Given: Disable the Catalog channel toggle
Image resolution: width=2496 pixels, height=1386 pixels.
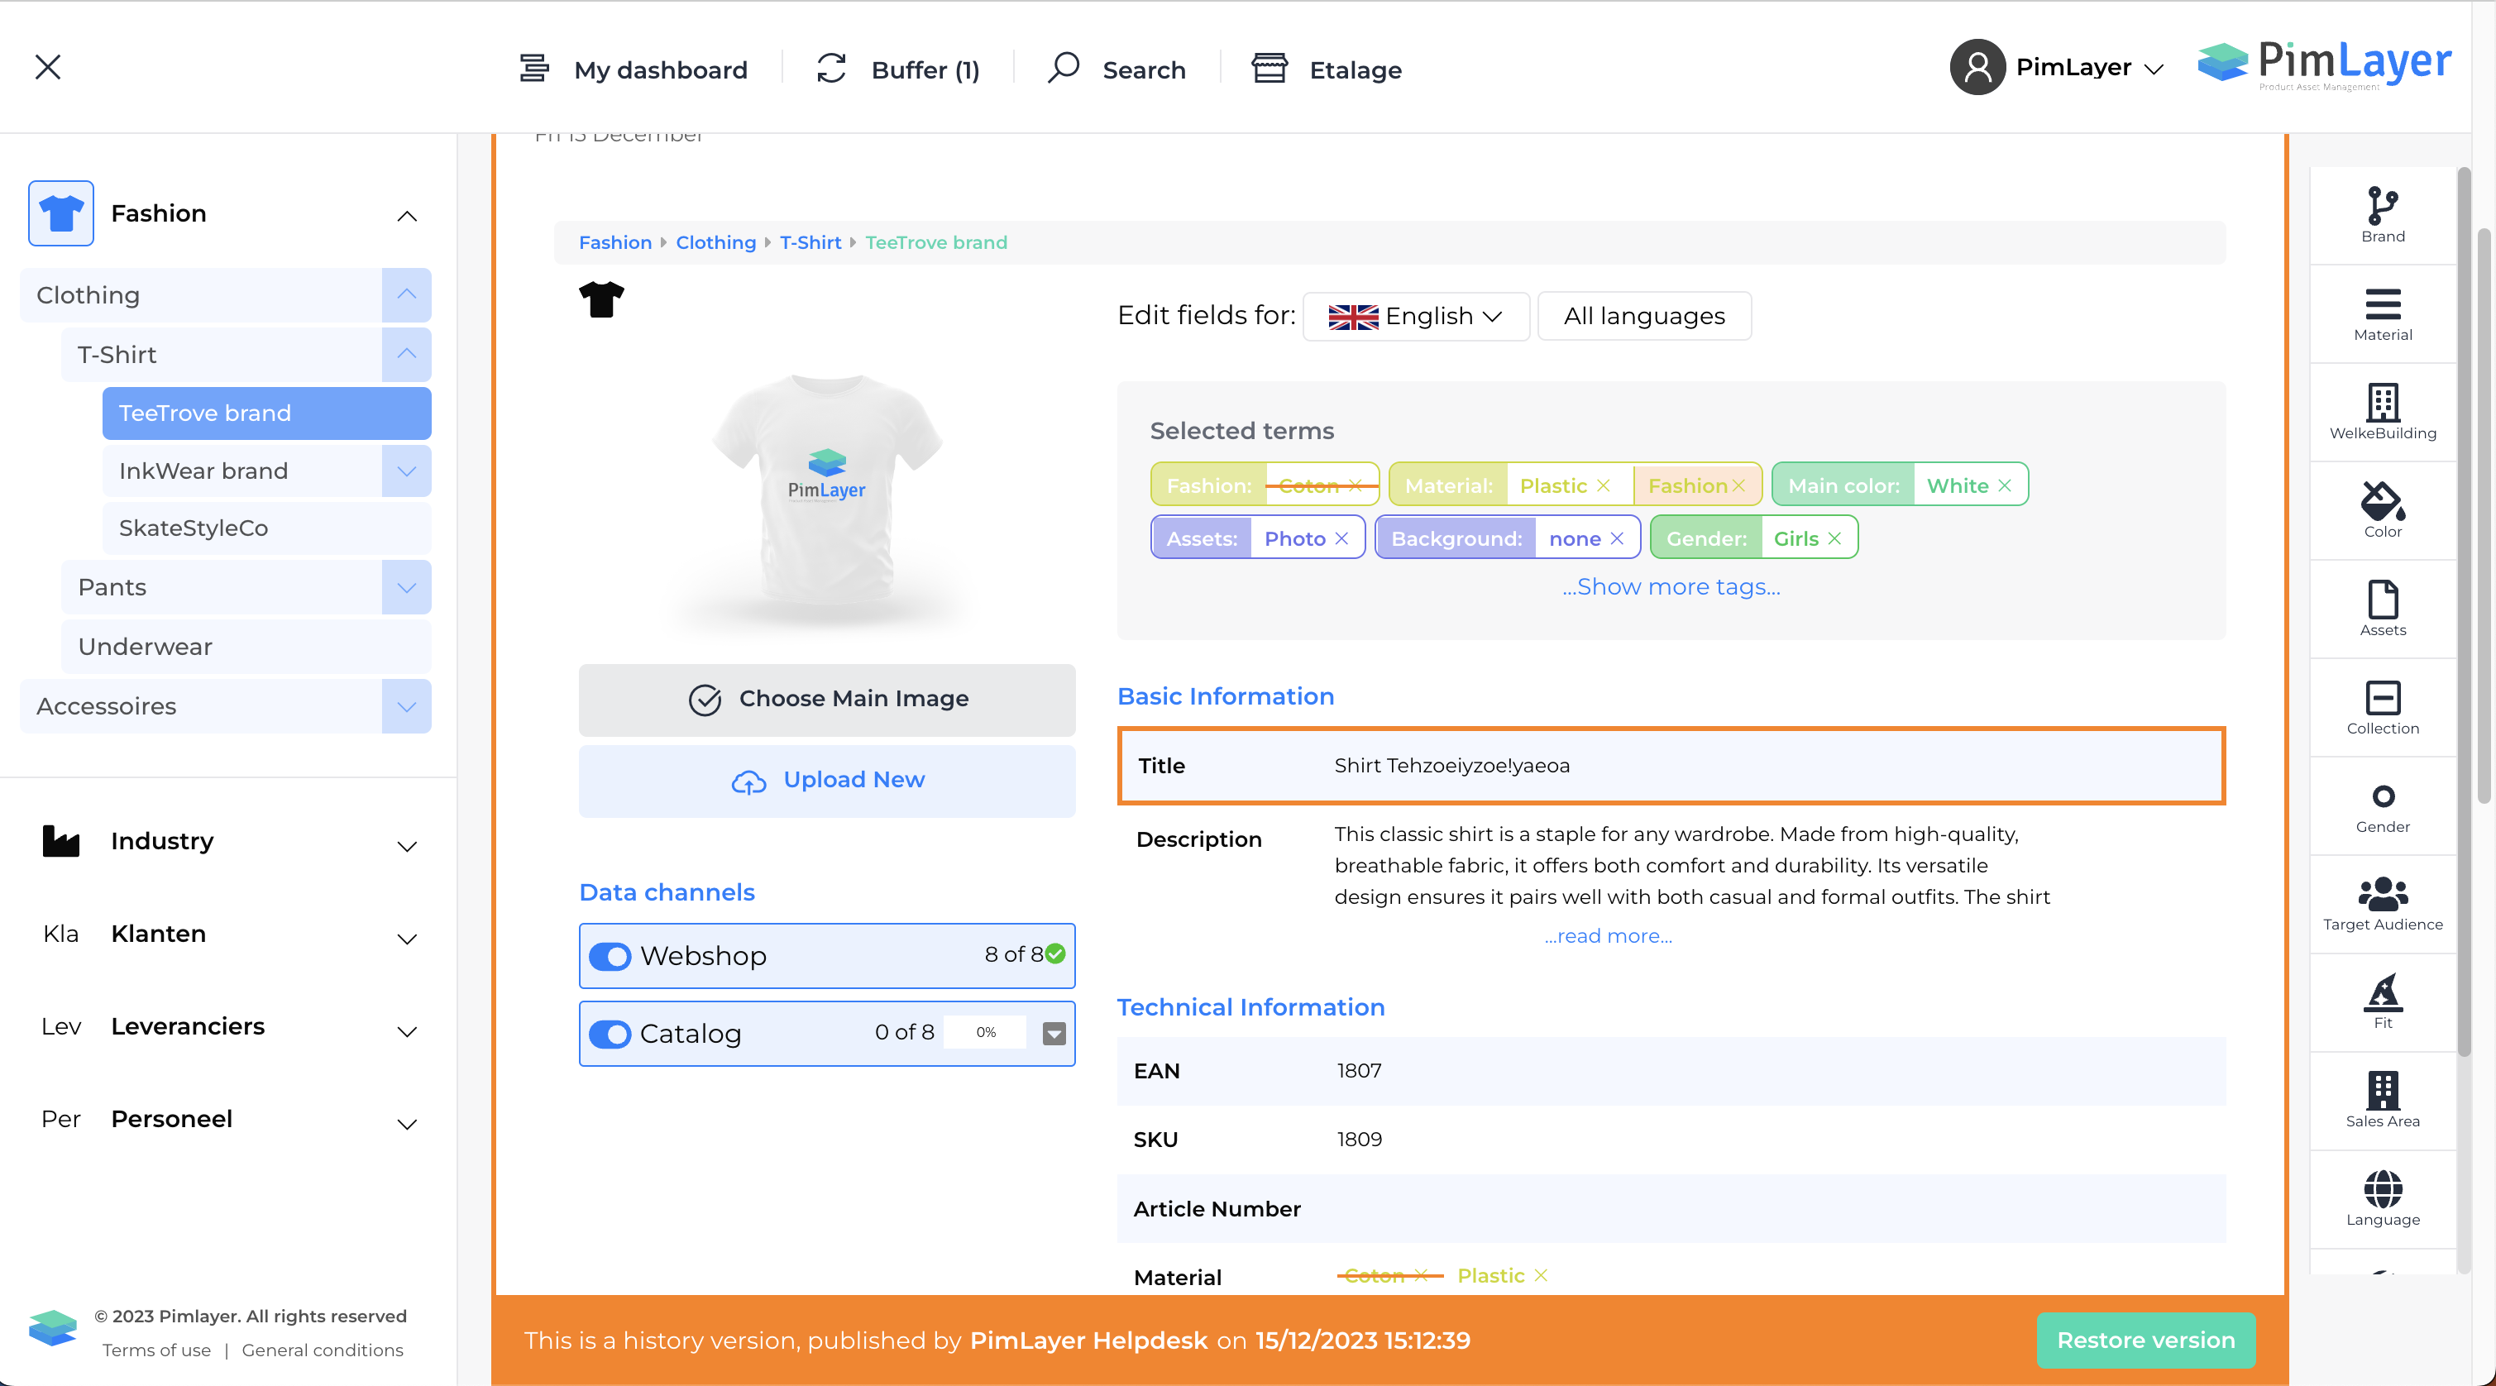Looking at the screenshot, I should [x=610, y=1034].
